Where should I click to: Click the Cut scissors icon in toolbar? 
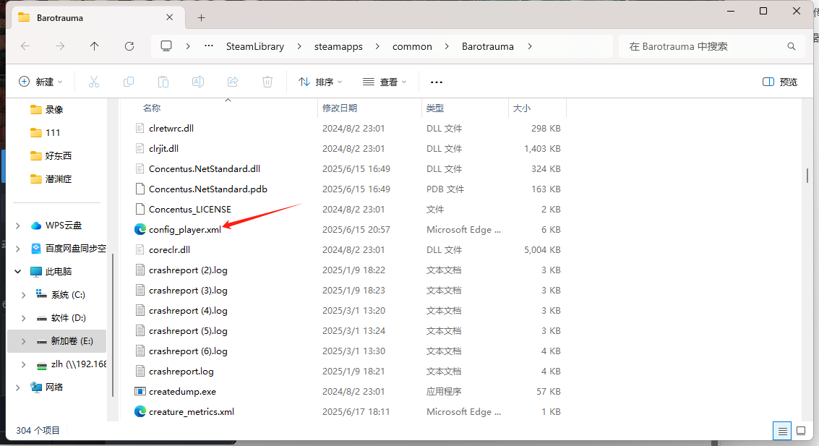[x=94, y=82]
